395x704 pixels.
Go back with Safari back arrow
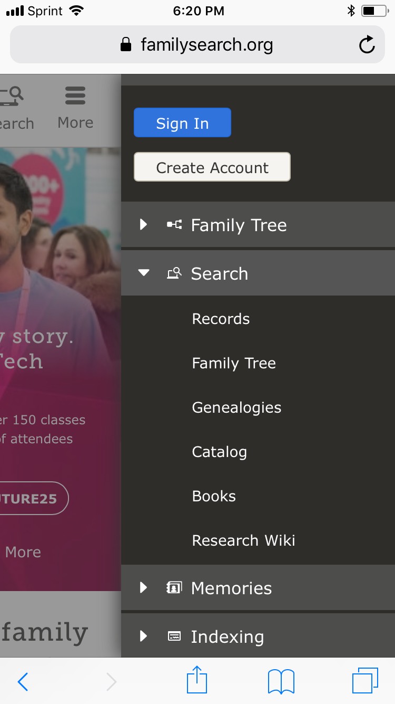coord(23,682)
